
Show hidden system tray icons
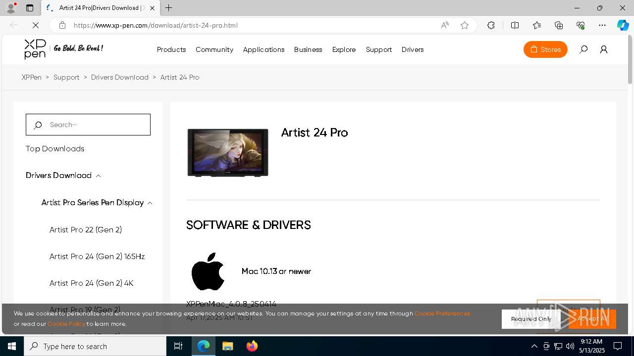pyautogui.click(x=534, y=346)
